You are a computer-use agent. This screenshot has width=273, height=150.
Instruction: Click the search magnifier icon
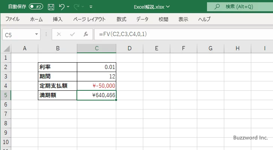click(x=217, y=7)
